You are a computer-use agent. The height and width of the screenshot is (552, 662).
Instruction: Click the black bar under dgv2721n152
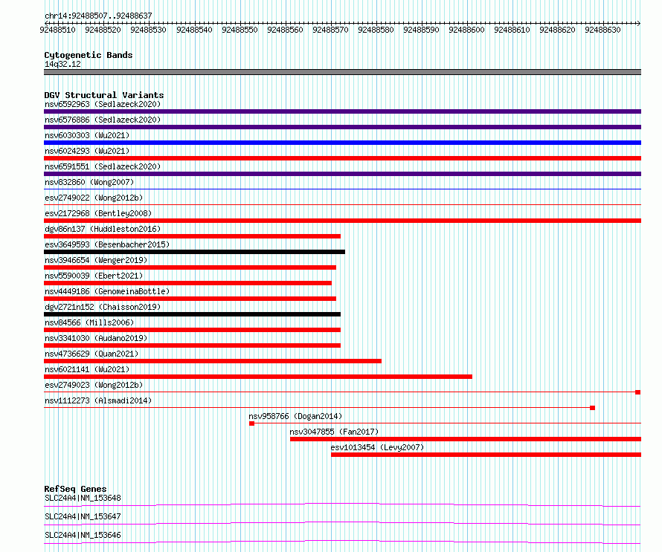[192, 314]
